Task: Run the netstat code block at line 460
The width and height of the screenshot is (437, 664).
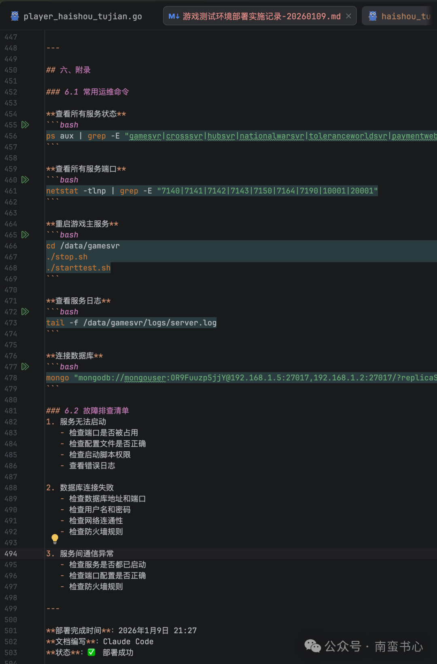Action: coord(25,180)
